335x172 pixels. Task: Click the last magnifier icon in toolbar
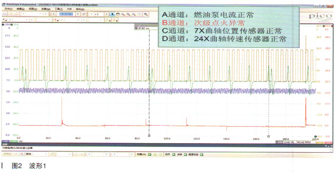[x=146, y=14]
